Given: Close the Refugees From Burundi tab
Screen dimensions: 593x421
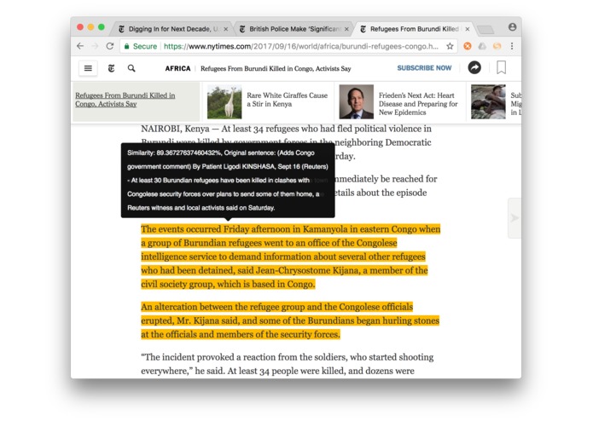Looking at the screenshot, I should (468, 29).
